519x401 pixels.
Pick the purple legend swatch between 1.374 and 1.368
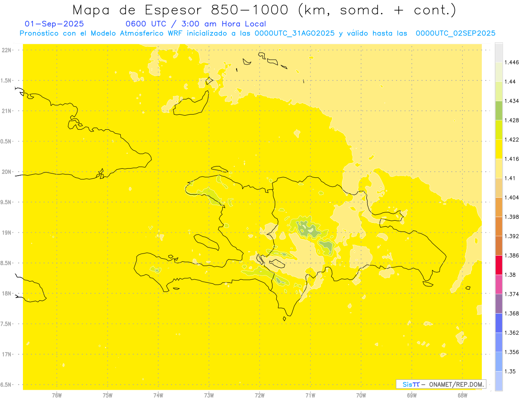pos(499,304)
